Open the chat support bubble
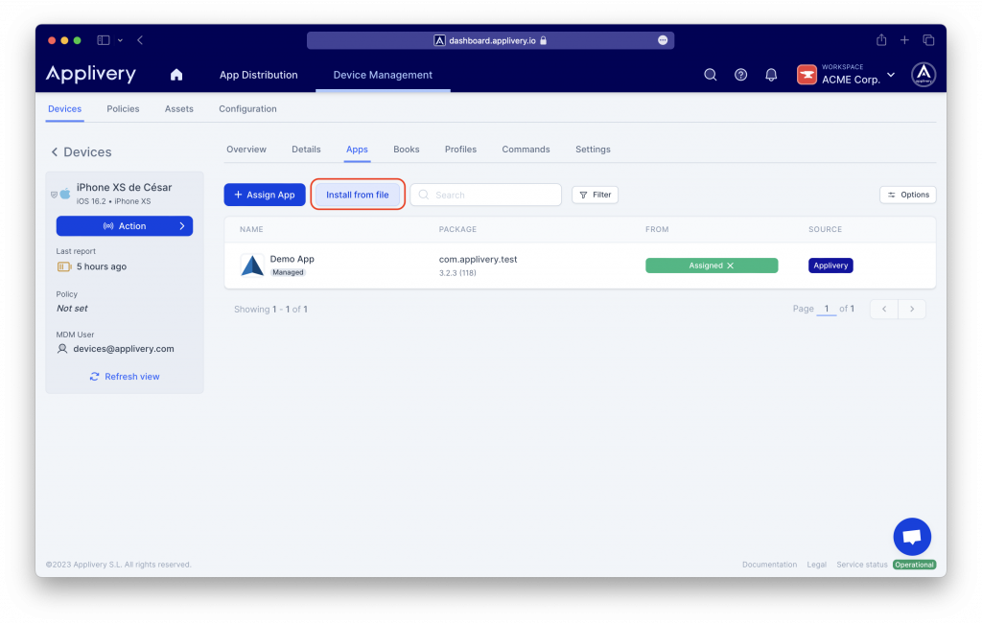 pos(912,537)
